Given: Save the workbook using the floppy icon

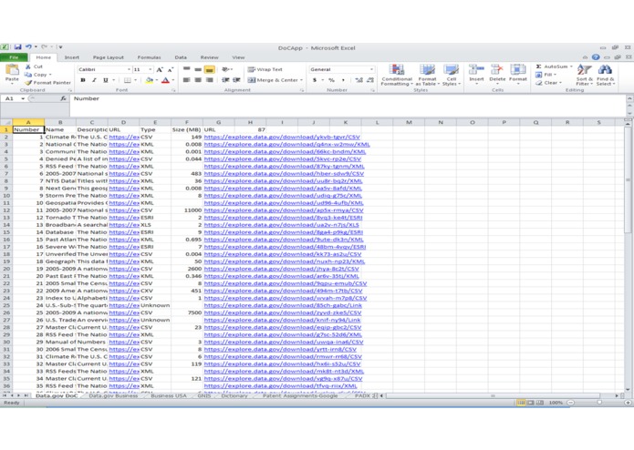Looking at the screenshot, I should [17, 47].
